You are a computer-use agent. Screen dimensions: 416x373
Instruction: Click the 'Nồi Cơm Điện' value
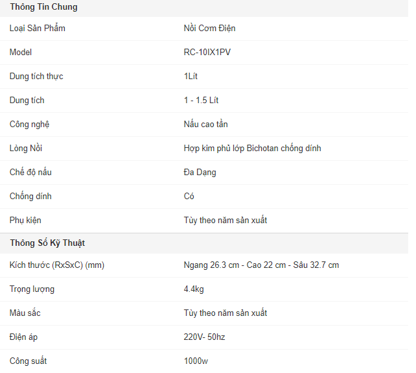tap(209, 29)
